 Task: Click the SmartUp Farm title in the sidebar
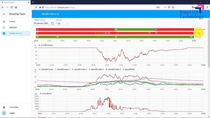coord(17,14)
